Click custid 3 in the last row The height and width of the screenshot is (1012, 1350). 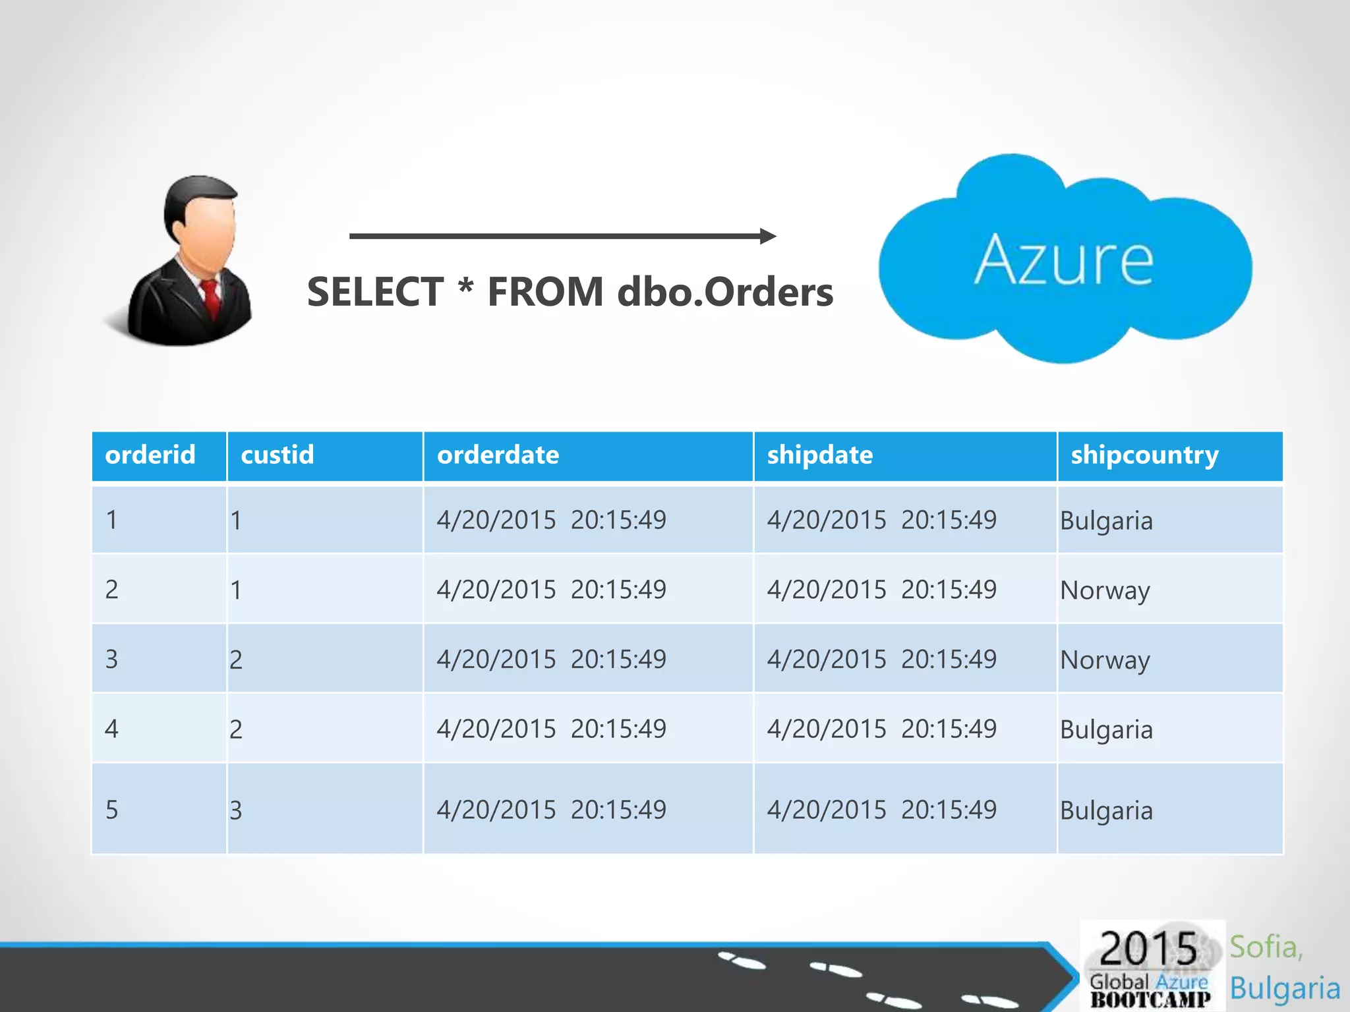tap(236, 810)
